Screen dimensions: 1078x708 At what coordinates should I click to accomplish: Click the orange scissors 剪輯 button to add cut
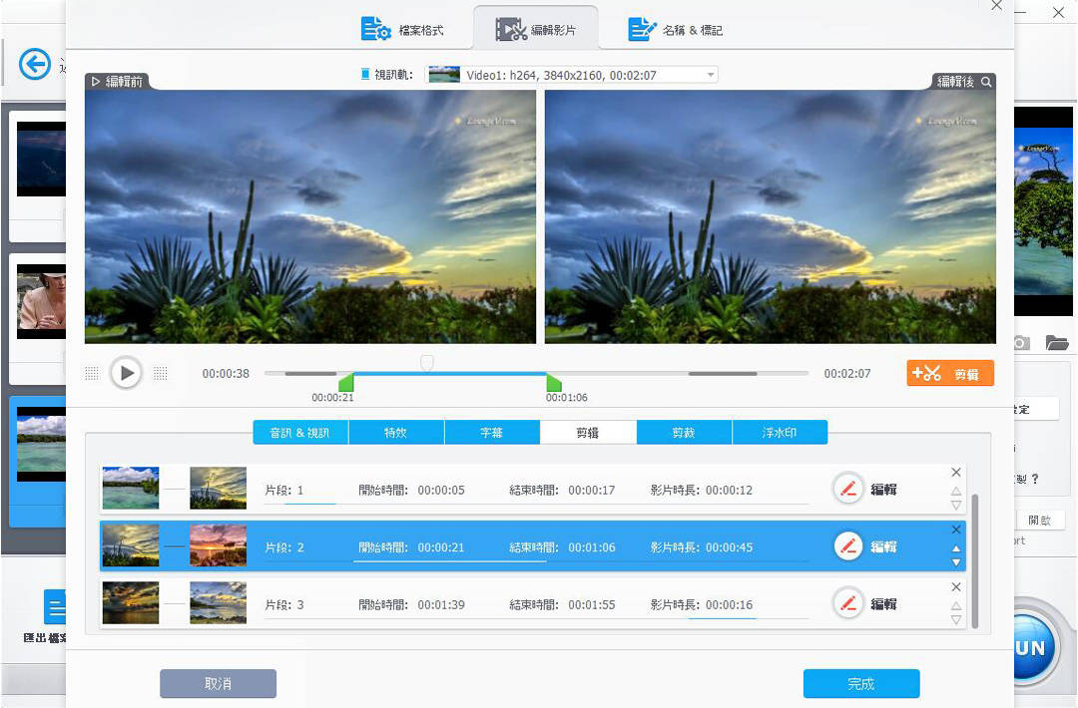(x=949, y=373)
